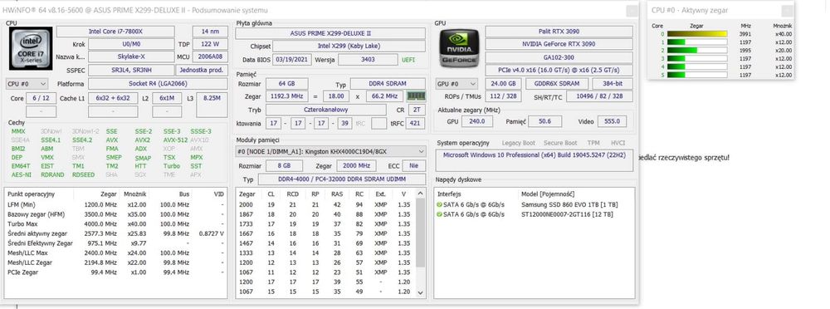Close the CPU #0 active clock window

[788, 11]
